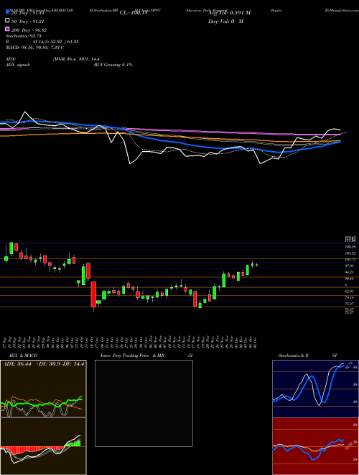Viewport: 359px width, 475px height.
Task: Open the MACD histogram panel
Action: [x=43, y=446]
